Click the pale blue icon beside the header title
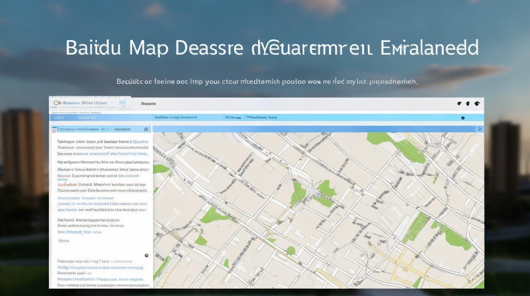Screen dimensions: 530x296 click(x=122, y=103)
